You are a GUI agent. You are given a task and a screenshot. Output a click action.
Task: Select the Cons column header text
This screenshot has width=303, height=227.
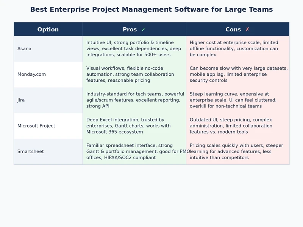click(x=233, y=30)
